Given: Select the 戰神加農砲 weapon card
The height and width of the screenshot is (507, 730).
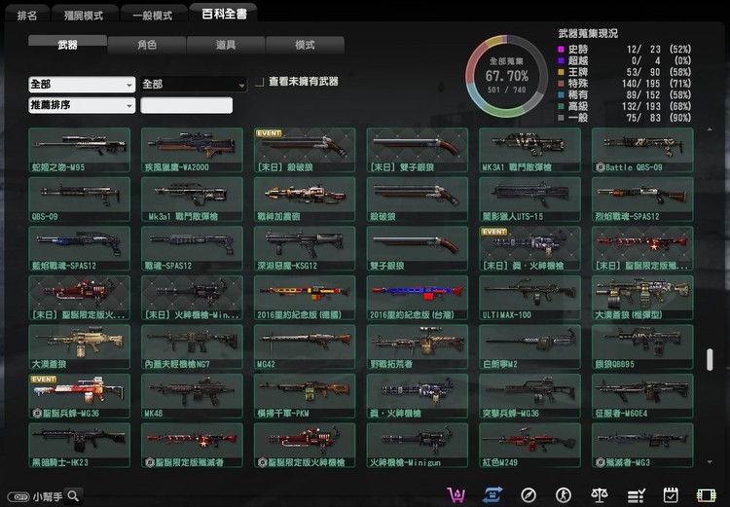Looking at the screenshot, I should tap(305, 199).
